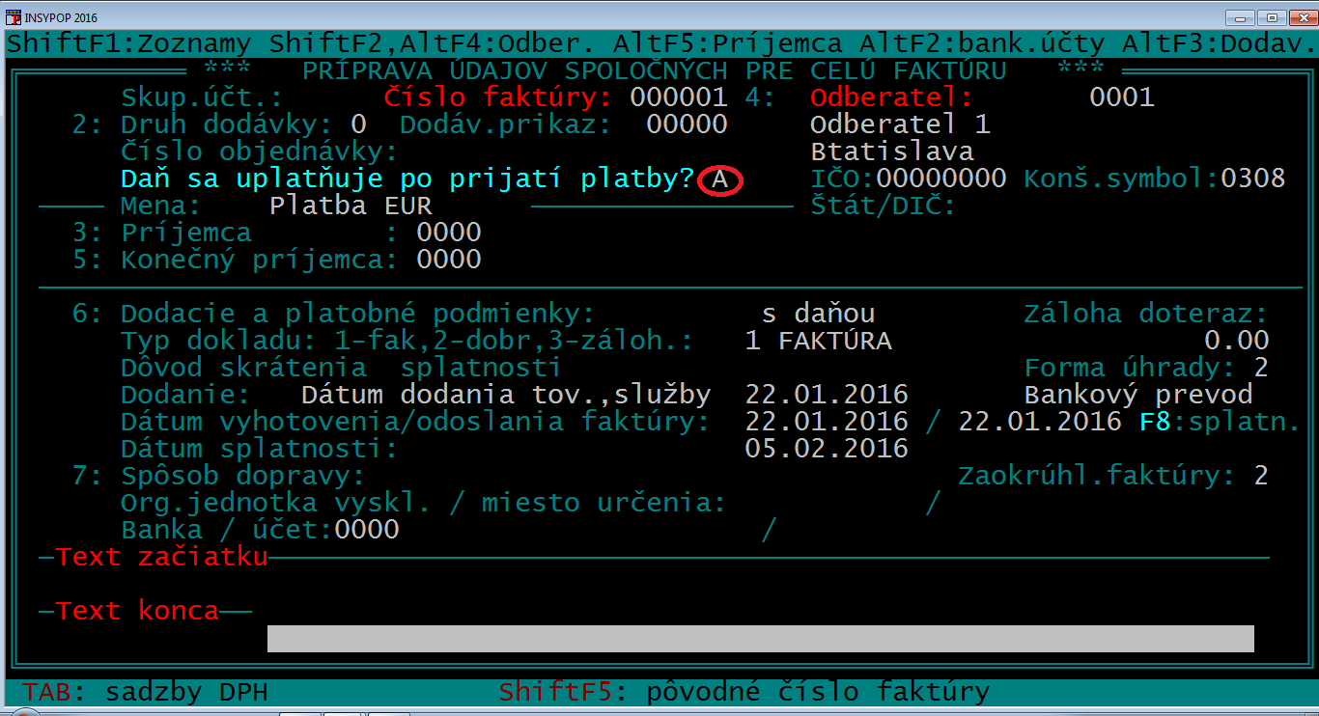The width and height of the screenshot is (1319, 716).
Task: Select AltF2:bank.účty shortcut in top bar
Action: coord(982,44)
